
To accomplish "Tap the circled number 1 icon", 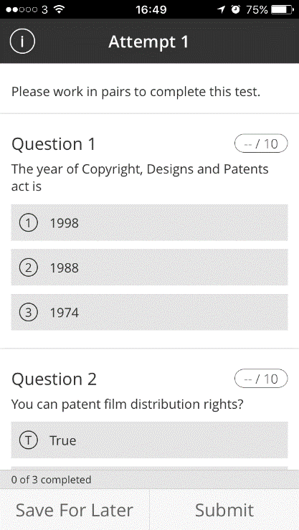I will point(29,223).
